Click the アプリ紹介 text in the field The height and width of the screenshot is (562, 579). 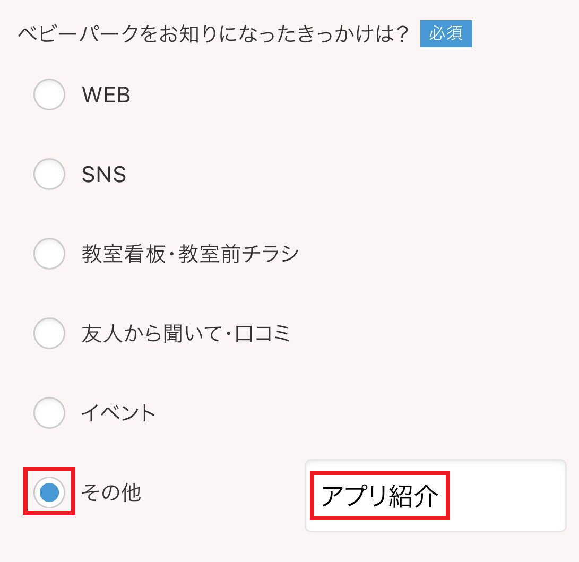[380, 497]
